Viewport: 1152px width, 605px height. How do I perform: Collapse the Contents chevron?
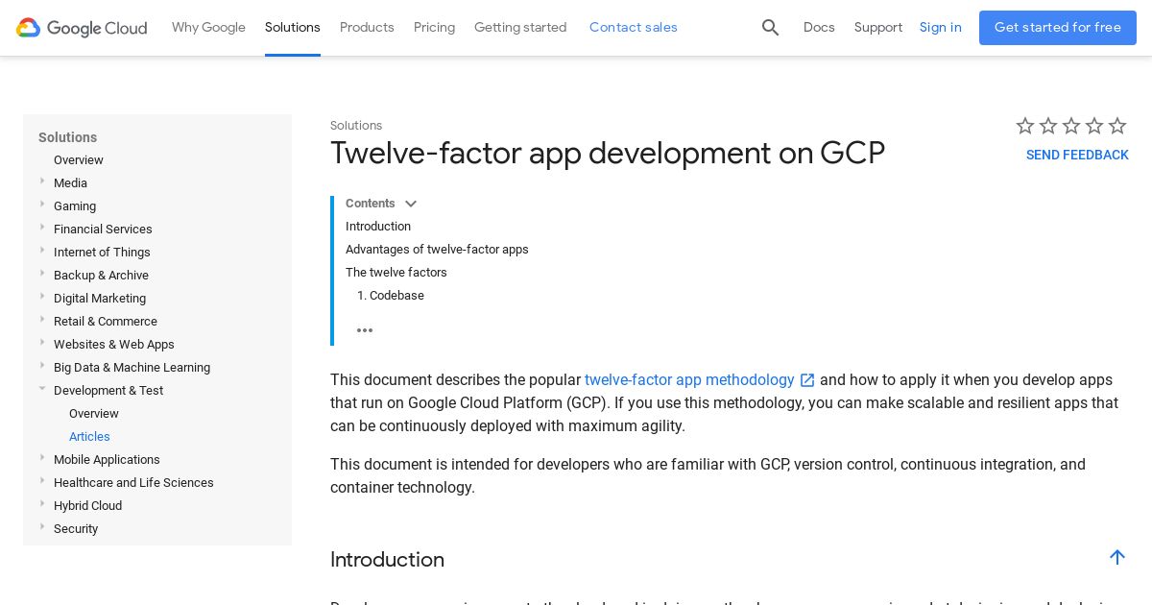(411, 204)
